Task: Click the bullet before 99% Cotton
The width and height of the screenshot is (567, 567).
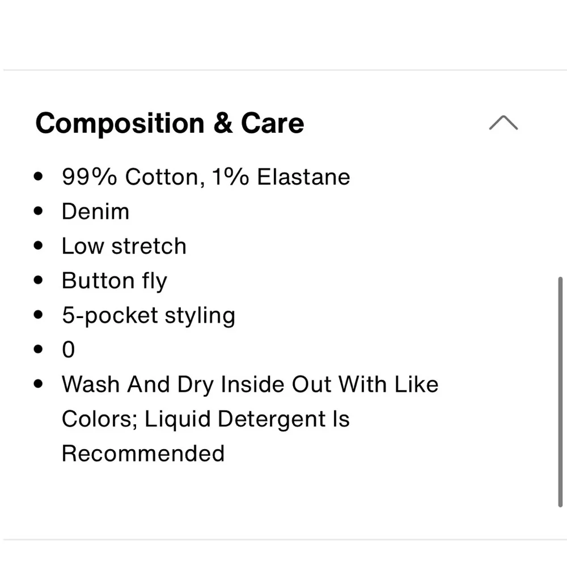Action: (x=38, y=176)
